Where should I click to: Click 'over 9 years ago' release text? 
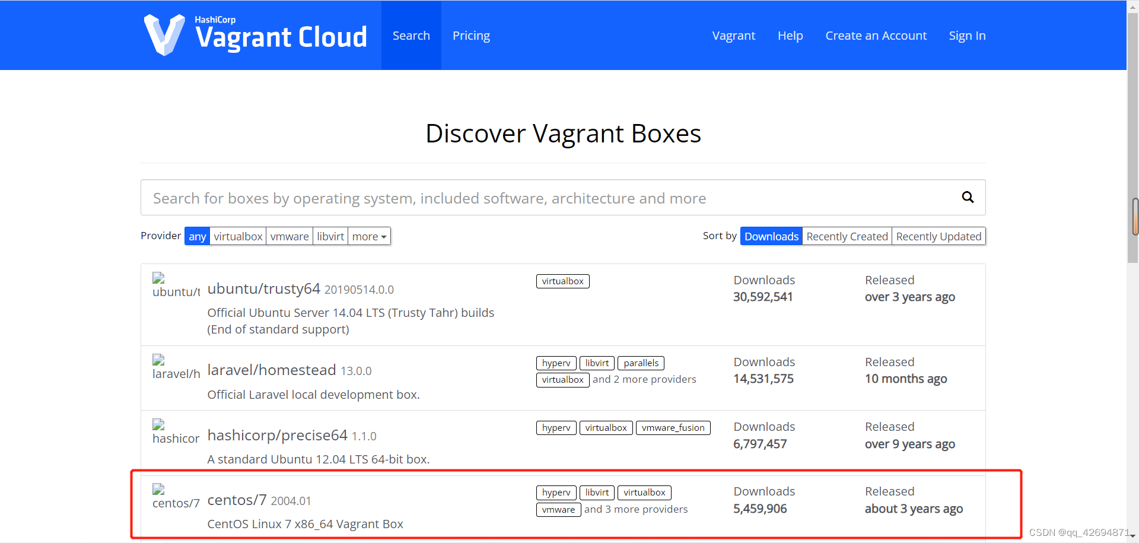[910, 444]
